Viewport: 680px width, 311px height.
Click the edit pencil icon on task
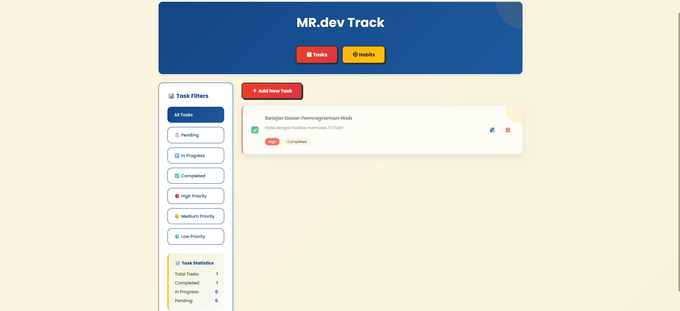[492, 130]
